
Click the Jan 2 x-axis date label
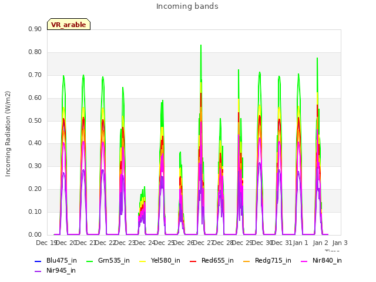point(320,243)
